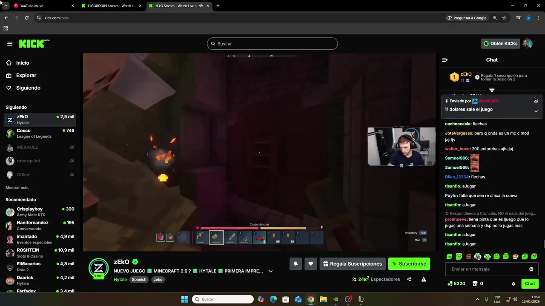Toggle follow heart button
This screenshot has height=306, width=545.
[311, 264]
